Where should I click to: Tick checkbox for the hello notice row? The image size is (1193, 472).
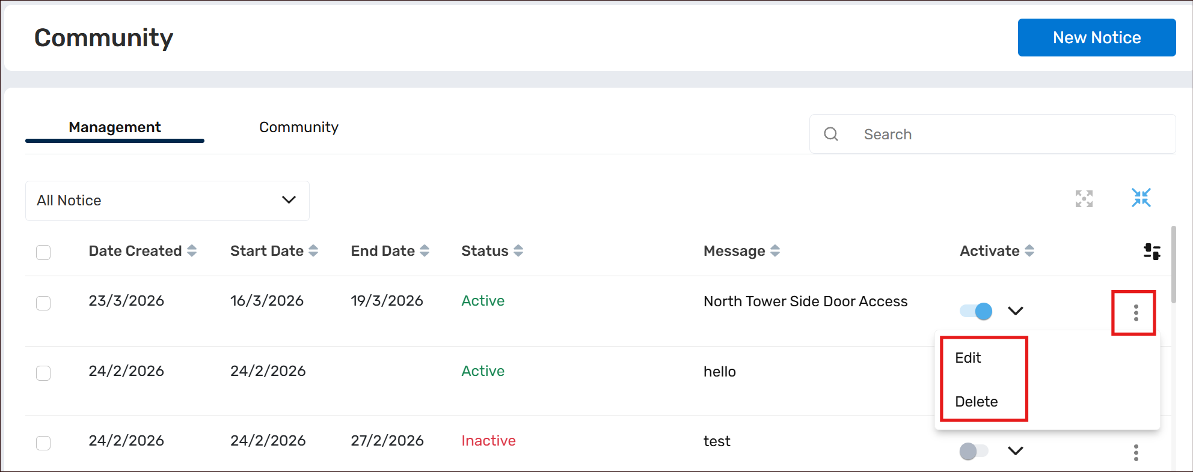[x=43, y=373]
